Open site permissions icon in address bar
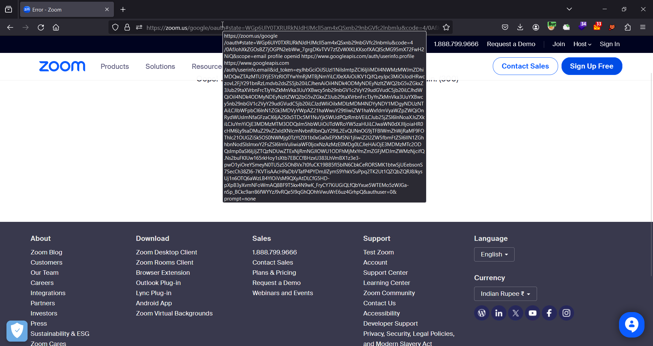Viewport: 653px width, 346px height. (x=139, y=27)
